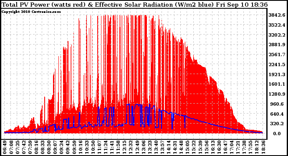Viewport: 288px width, 156px height.
Task: Click the x-axis time label 11:41
Action: (x=112, y=147)
